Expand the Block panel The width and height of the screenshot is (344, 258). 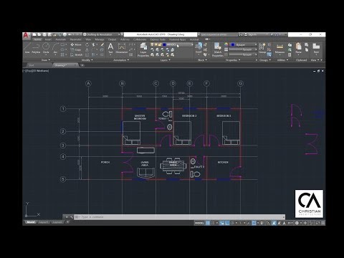(x=202, y=60)
